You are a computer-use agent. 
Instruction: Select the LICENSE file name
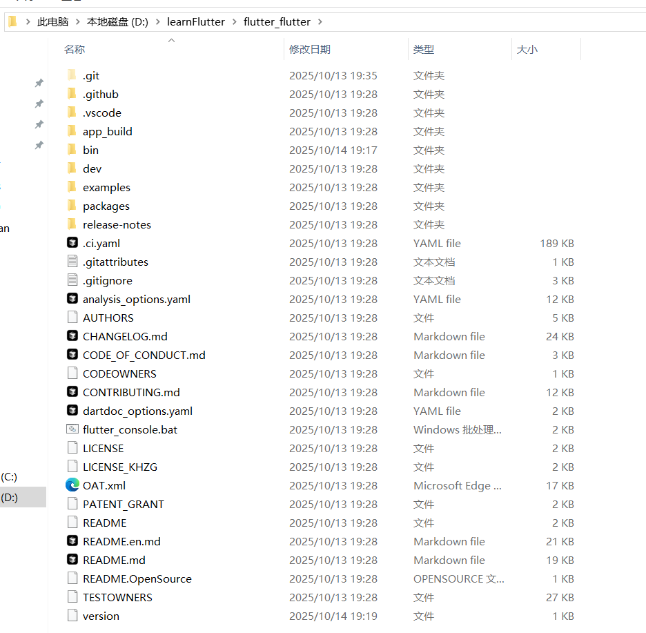pyautogui.click(x=103, y=449)
